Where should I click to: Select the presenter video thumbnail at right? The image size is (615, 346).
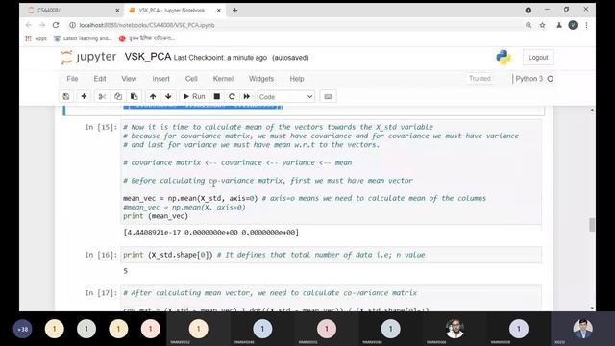(582, 329)
